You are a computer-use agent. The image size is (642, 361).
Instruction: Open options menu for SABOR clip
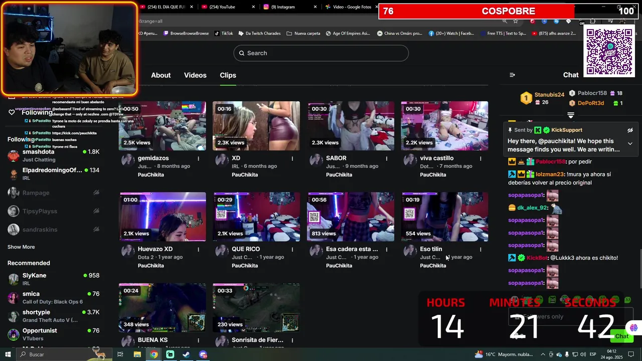pyautogui.click(x=386, y=158)
